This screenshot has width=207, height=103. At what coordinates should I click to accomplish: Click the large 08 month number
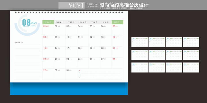tap(27, 22)
